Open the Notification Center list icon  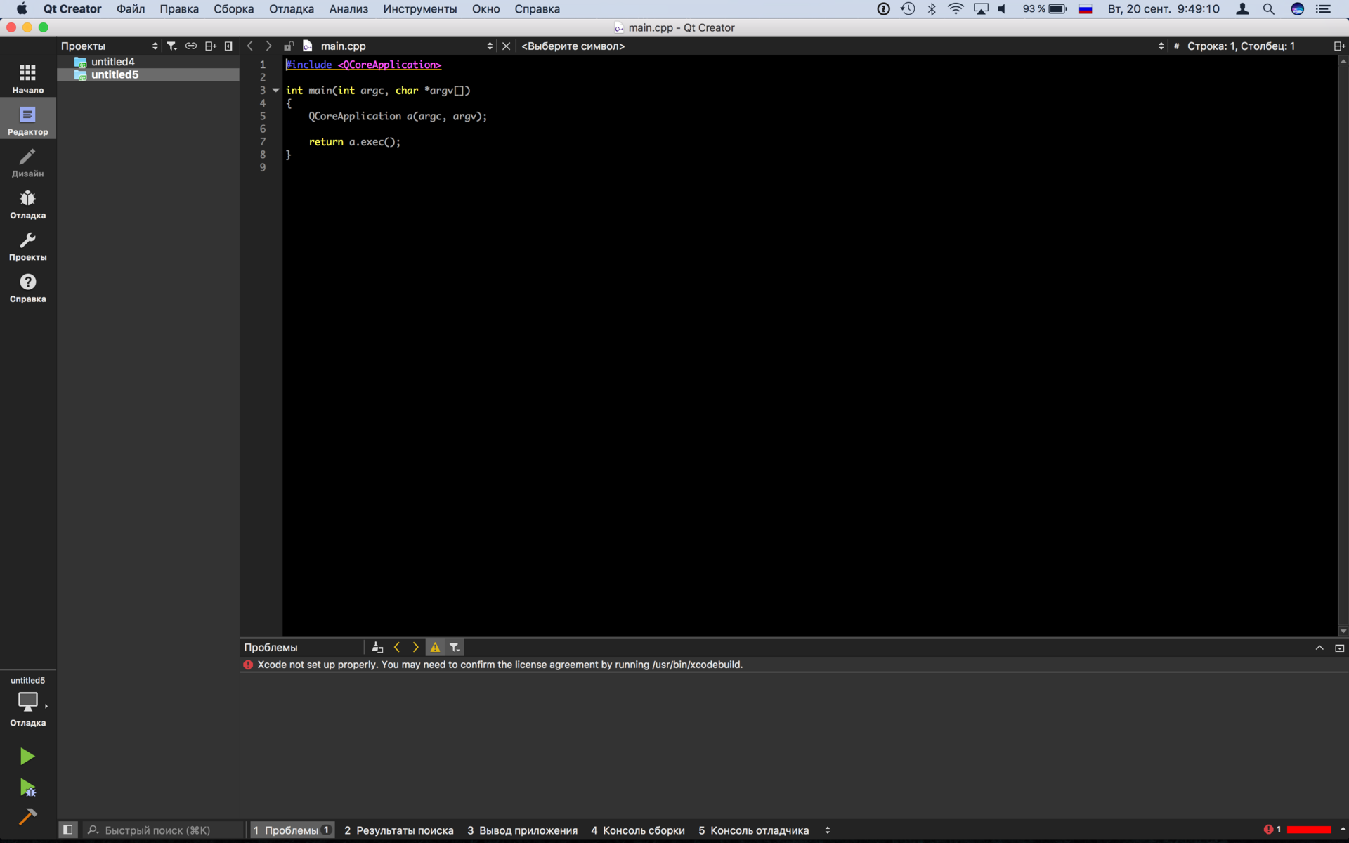click(1323, 9)
